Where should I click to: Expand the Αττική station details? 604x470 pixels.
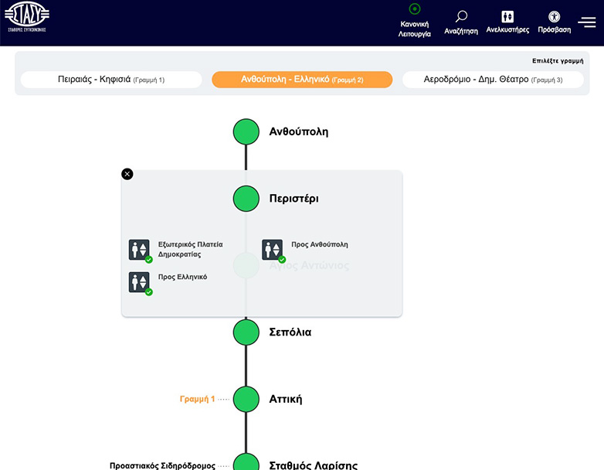pos(246,399)
